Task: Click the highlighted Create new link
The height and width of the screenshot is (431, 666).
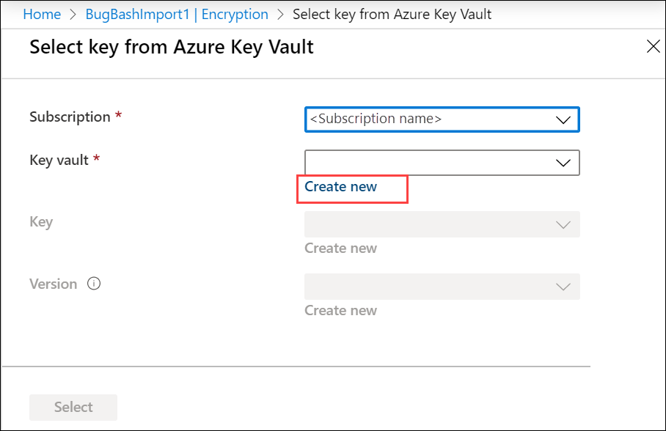Action: click(x=340, y=187)
